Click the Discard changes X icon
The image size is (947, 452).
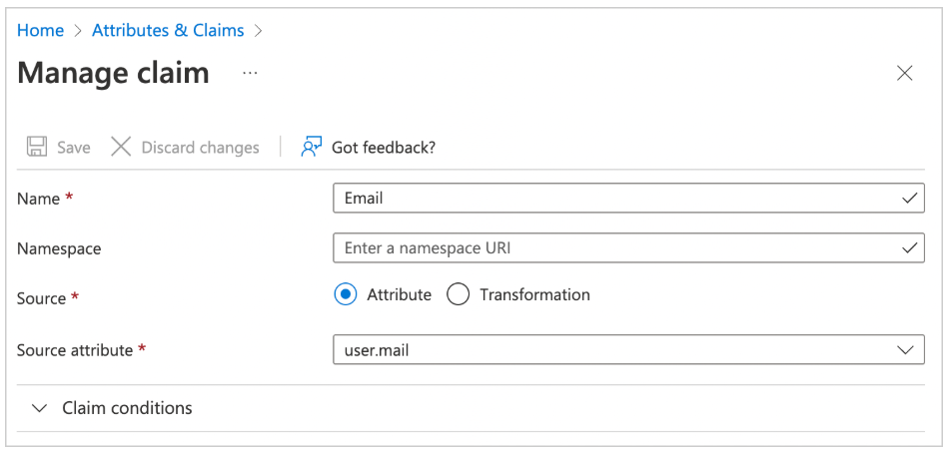[x=121, y=148]
